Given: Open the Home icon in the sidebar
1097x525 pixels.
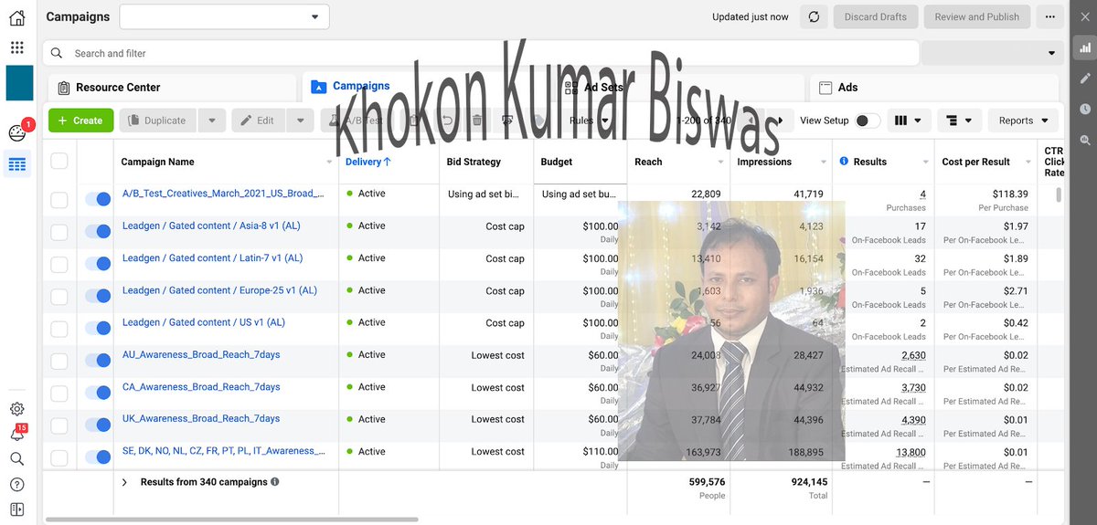Looking at the screenshot, I should point(17,17).
